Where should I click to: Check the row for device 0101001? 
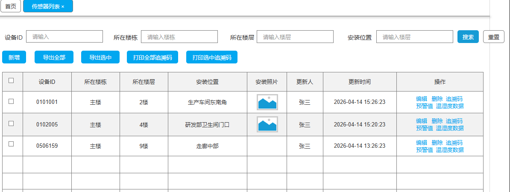coord(11,101)
